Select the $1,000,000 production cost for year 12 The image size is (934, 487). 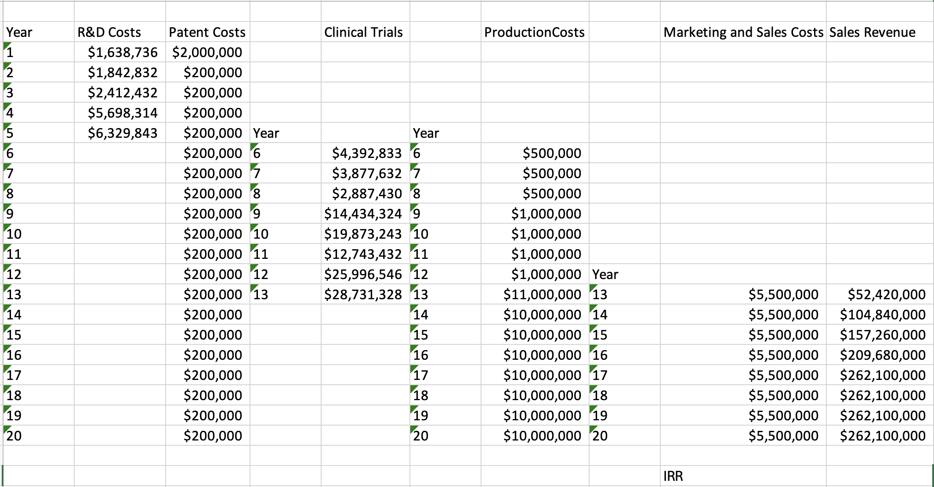coord(535,274)
